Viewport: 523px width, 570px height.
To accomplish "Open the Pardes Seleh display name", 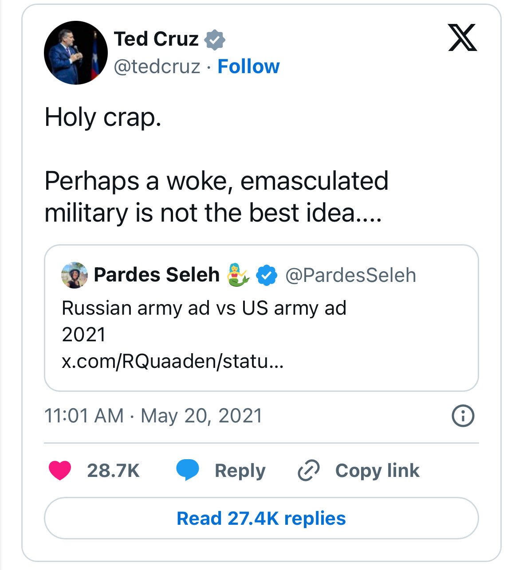I will [157, 275].
